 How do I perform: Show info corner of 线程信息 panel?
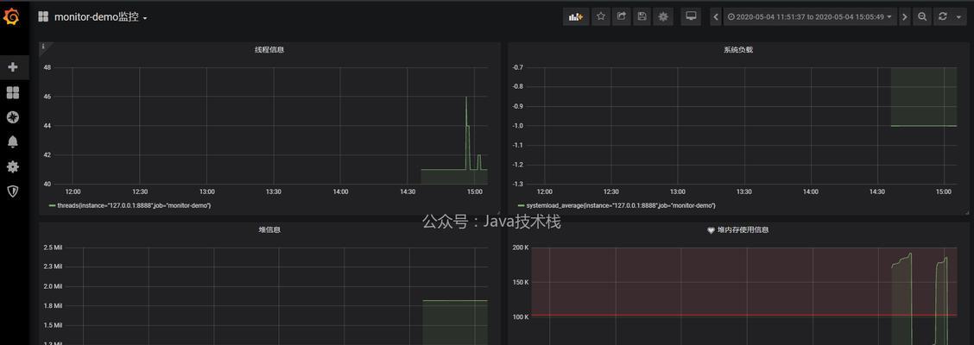coord(43,46)
